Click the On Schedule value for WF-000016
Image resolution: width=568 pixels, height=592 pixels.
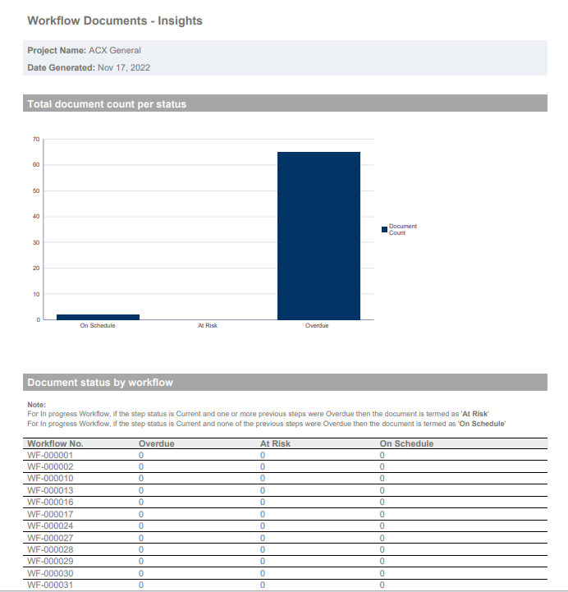[382, 503]
